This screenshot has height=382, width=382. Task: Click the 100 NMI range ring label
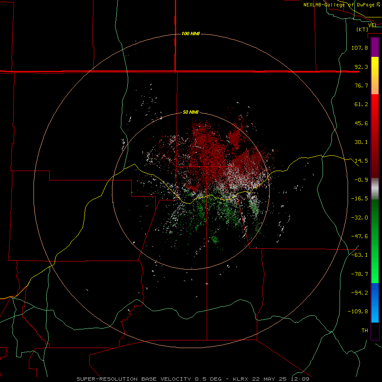click(191, 34)
